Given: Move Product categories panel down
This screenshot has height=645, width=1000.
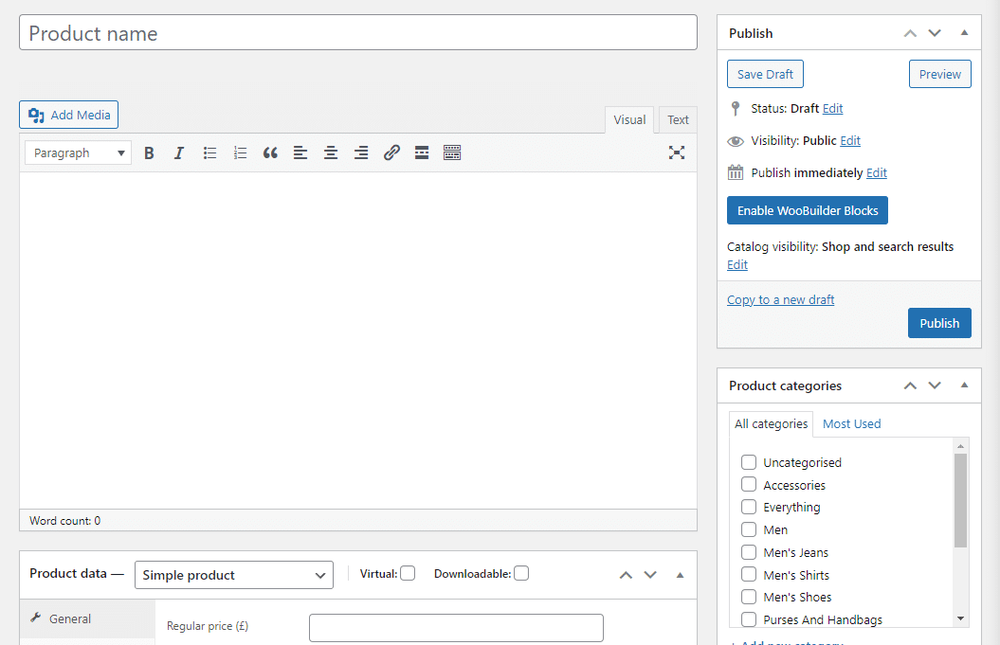Looking at the screenshot, I should coord(935,385).
